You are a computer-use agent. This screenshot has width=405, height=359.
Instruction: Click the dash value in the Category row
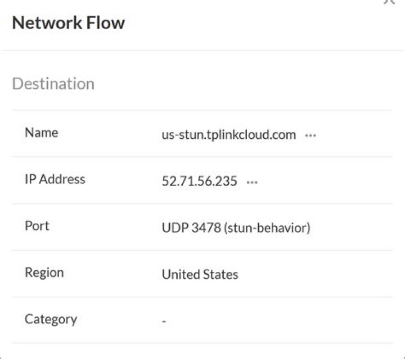tap(164, 321)
